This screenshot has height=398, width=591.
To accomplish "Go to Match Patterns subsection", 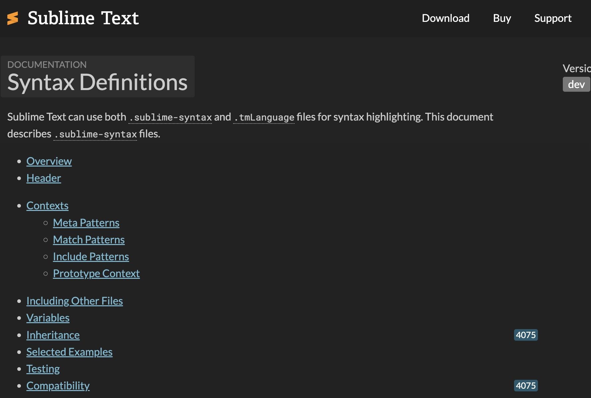I will pyautogui.click(x=89, y=240).
